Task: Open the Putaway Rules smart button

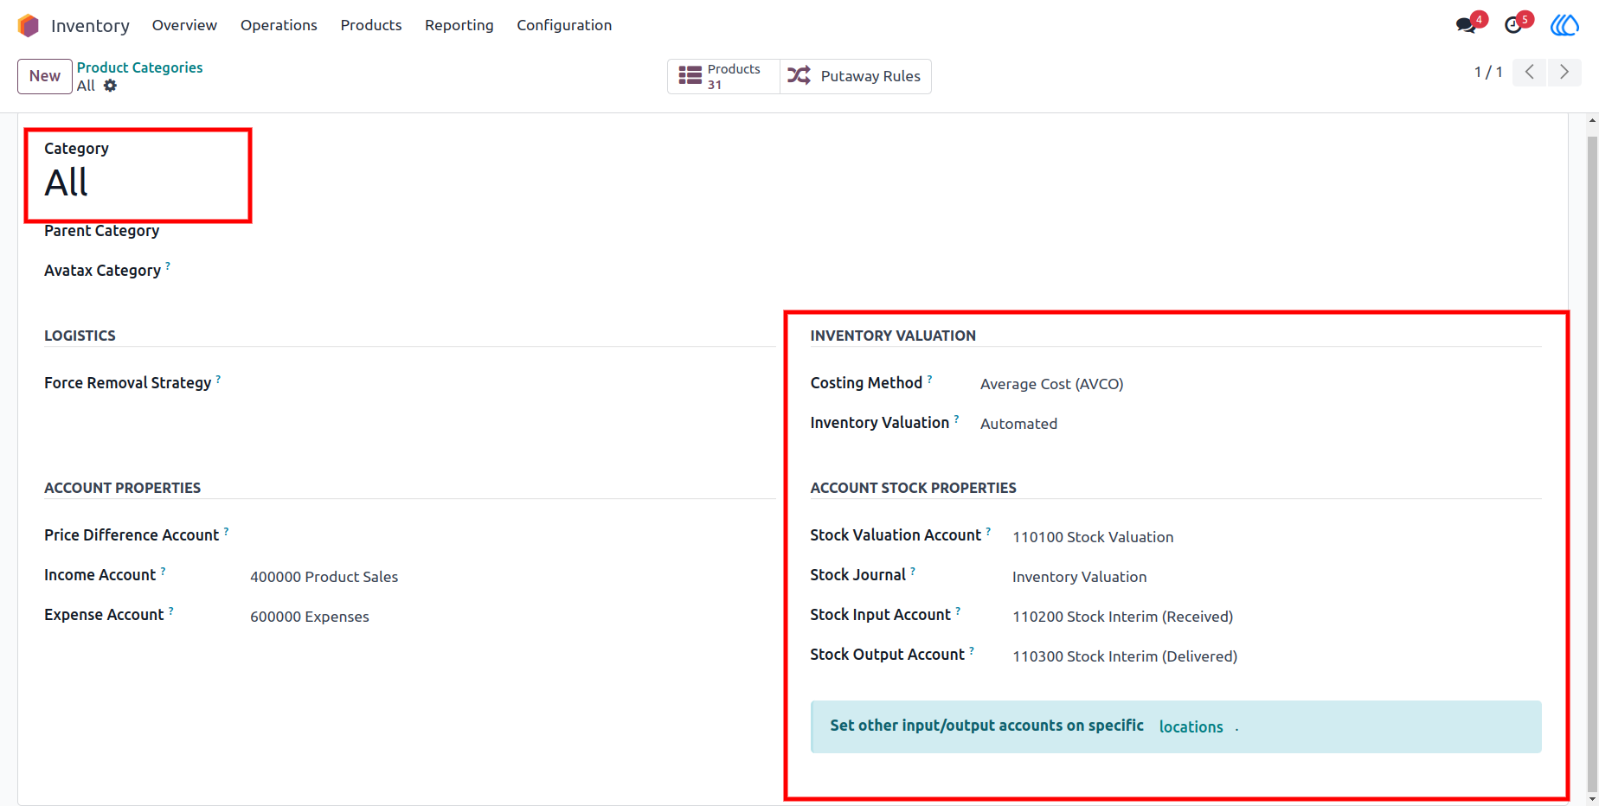Action: [x=855, y=76]
